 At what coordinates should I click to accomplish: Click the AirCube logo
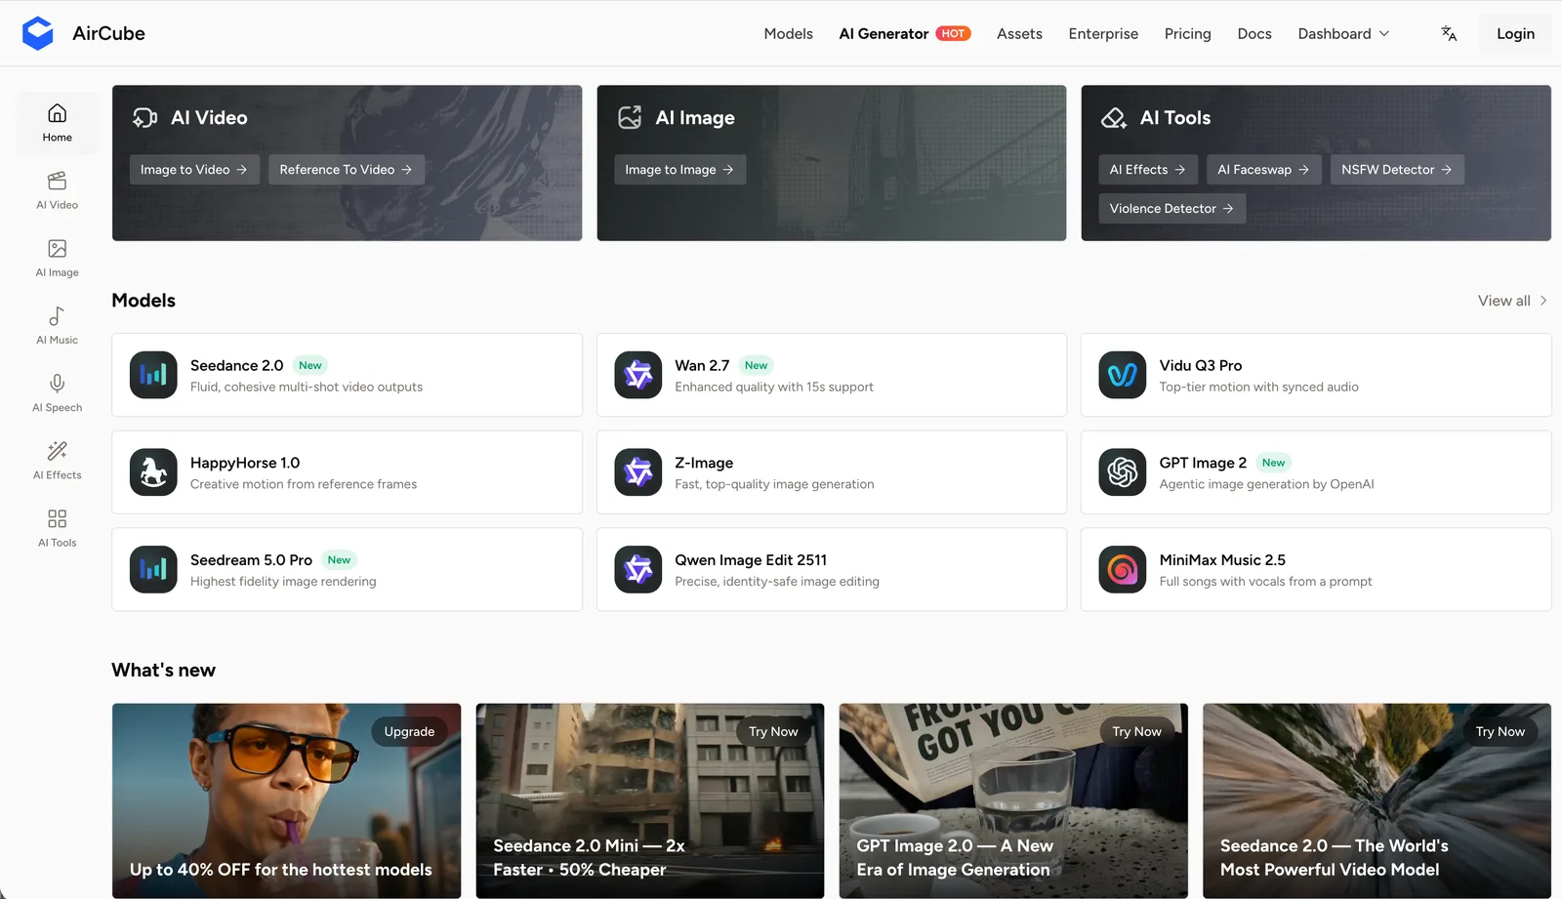[38, 33]
